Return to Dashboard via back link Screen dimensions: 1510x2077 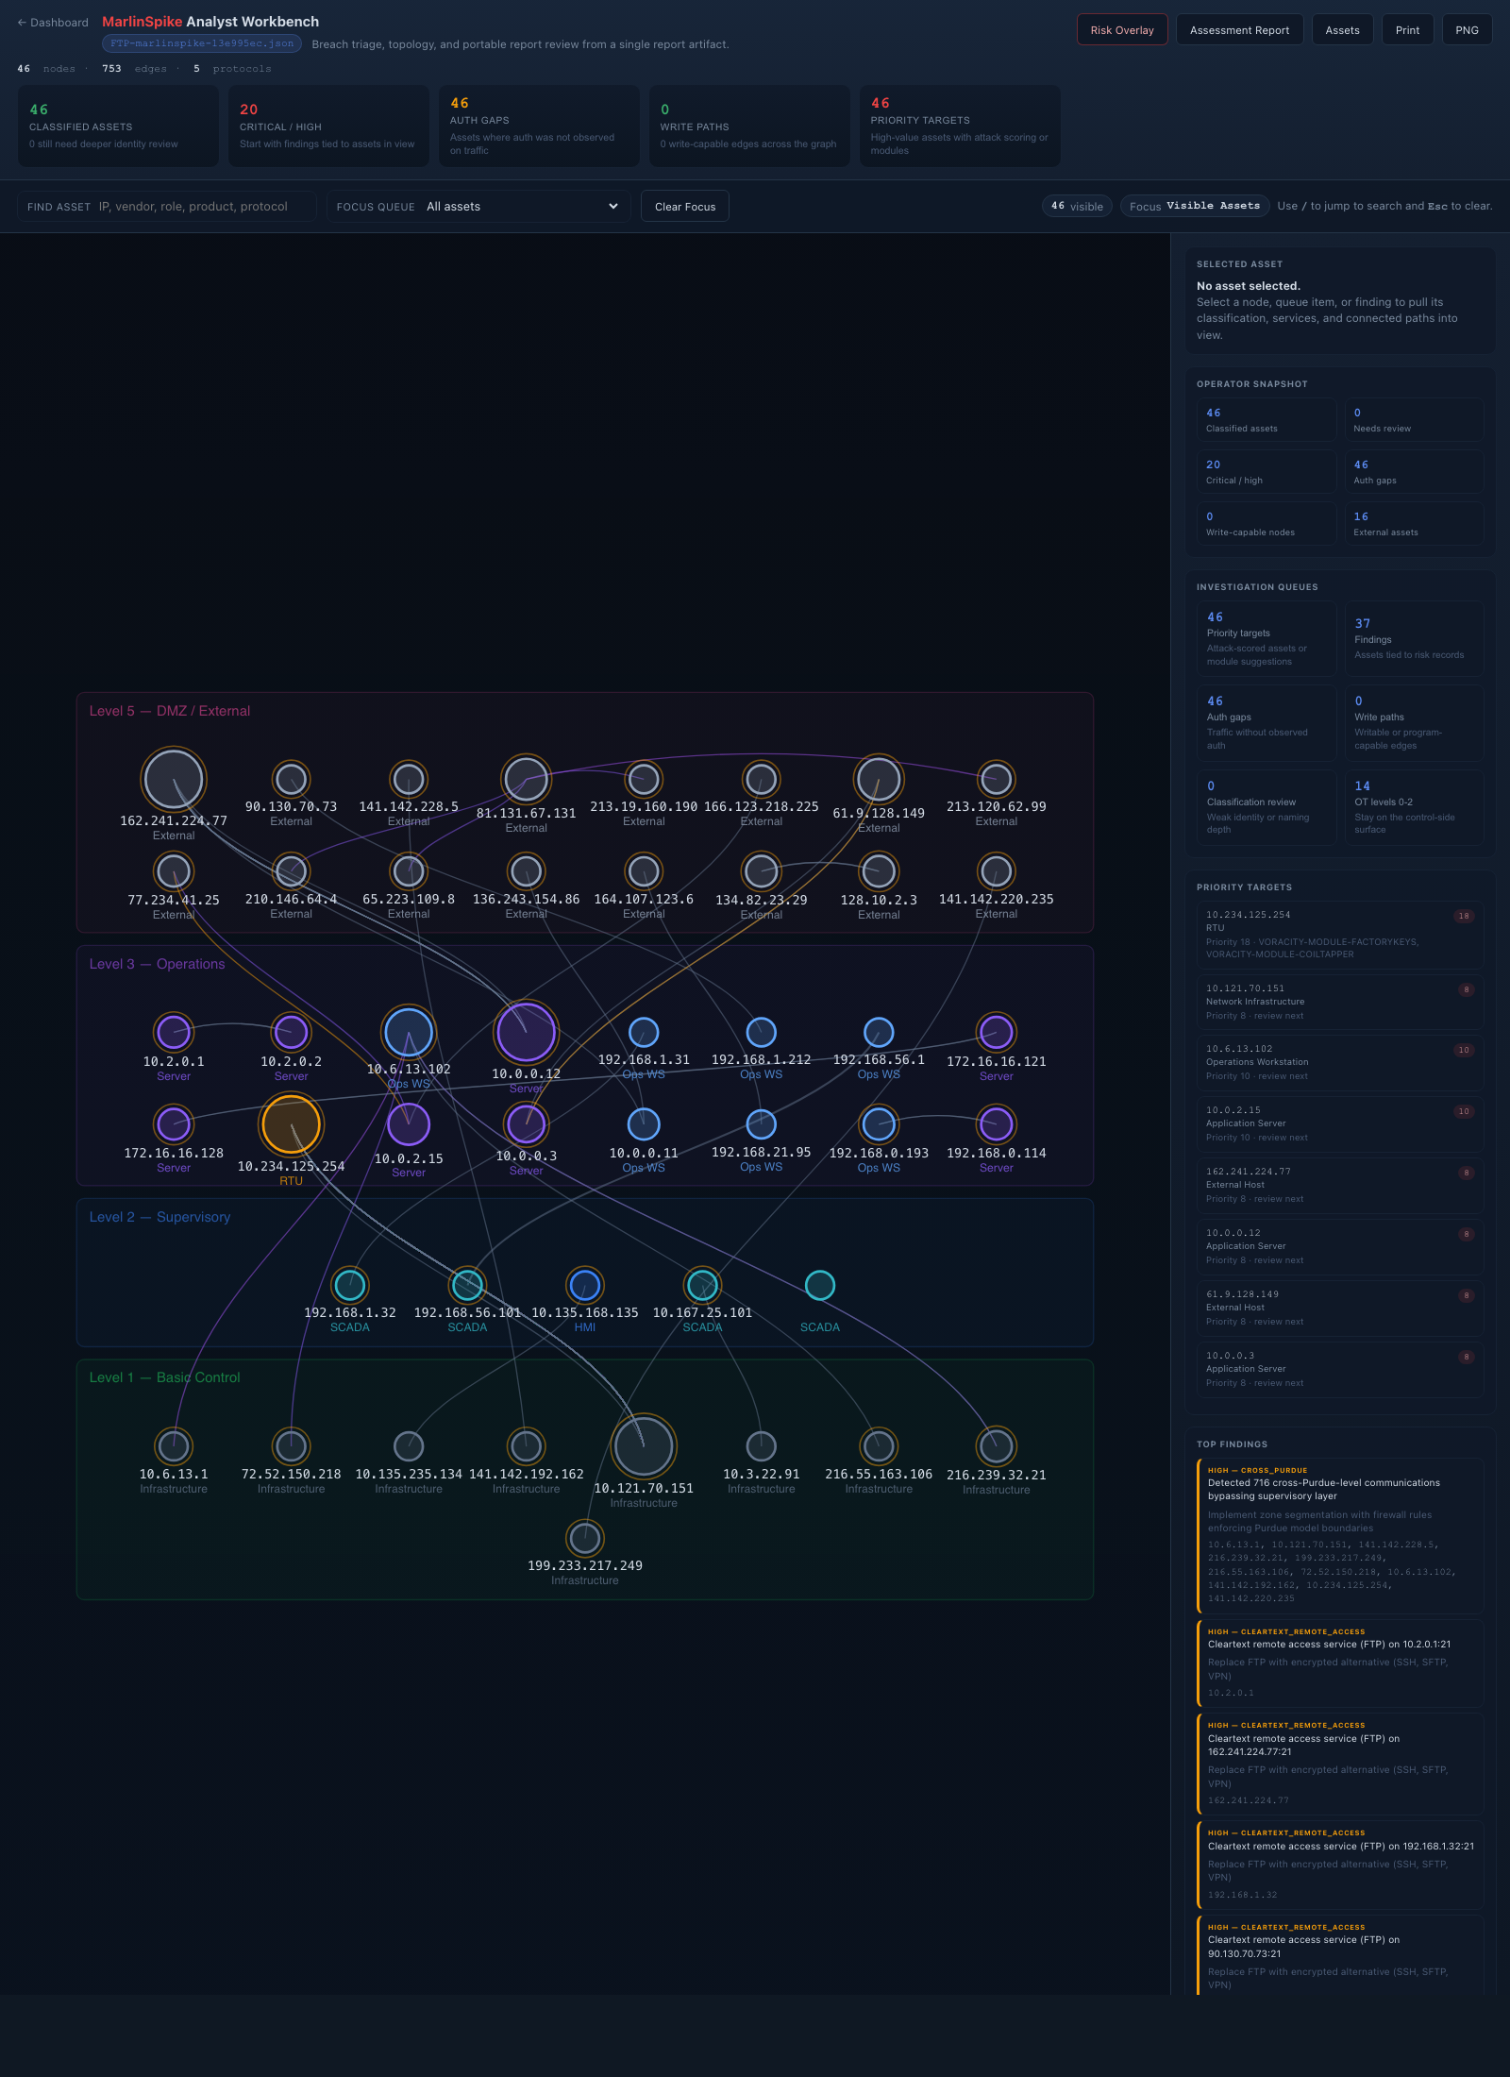tap(52, 22)
